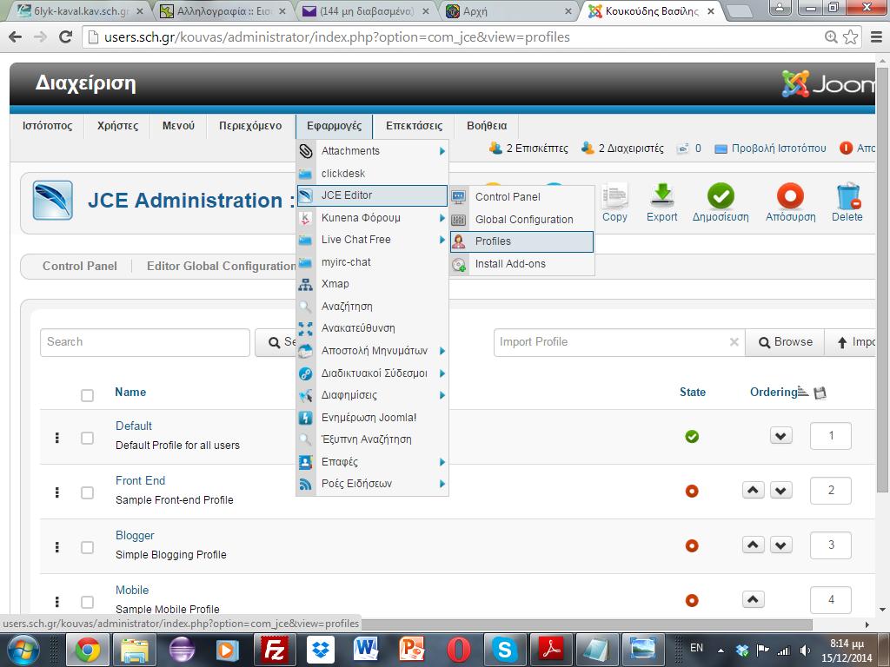Screen dimensions: 890x667
Task: Open the Chrome hamburger menu
Action: pyautogui.click(x=876, y=37)
